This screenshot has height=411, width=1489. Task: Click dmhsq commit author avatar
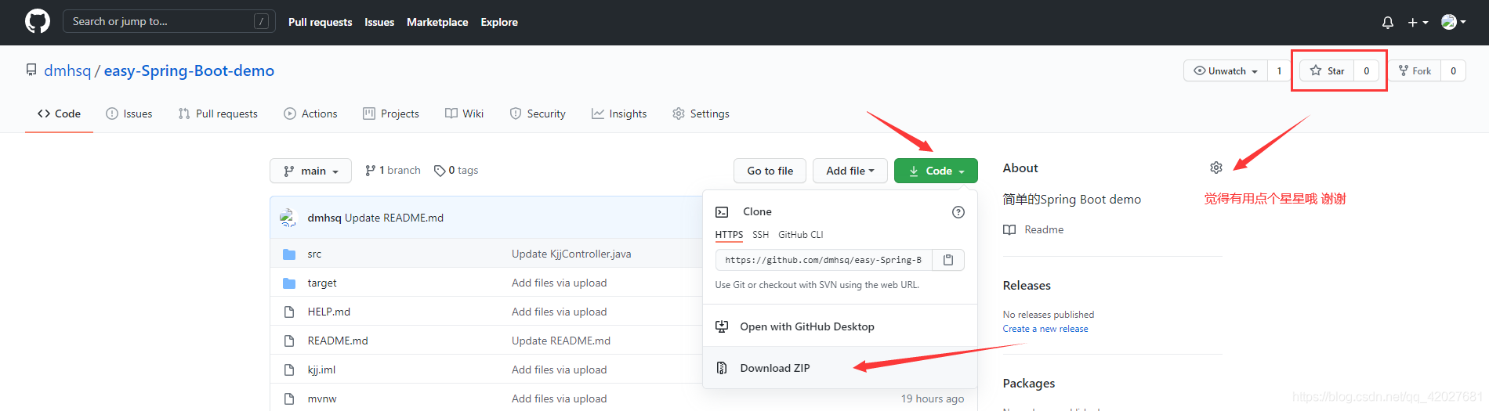click(288, 218)
